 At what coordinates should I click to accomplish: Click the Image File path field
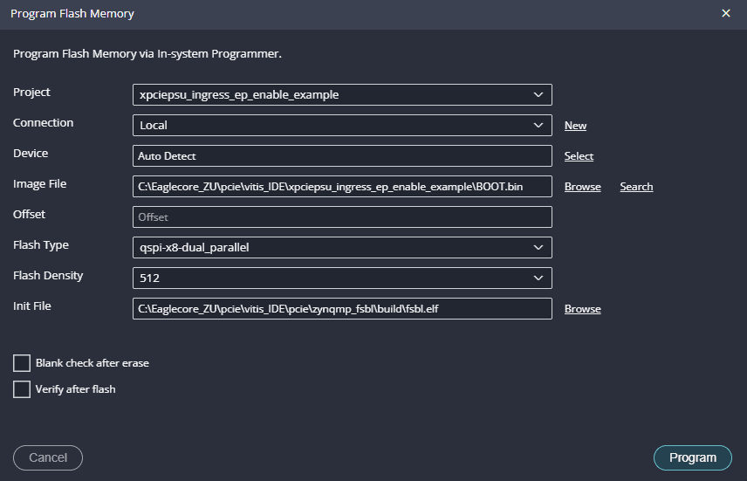click(x=341, y=186)
